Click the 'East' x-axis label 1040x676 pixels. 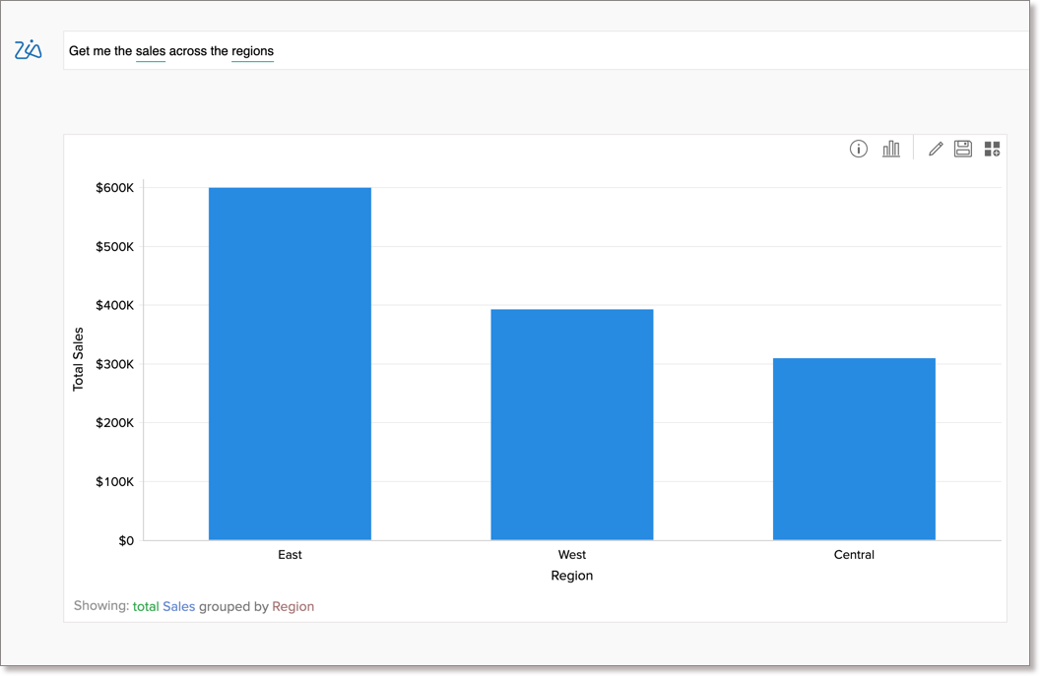pyautogui.click(x=289, y=554)
